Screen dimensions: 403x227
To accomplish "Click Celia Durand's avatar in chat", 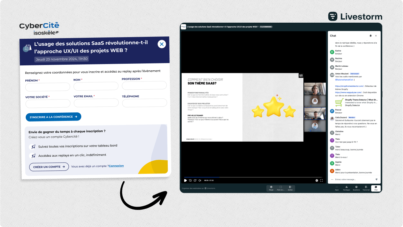I will 332,119.
